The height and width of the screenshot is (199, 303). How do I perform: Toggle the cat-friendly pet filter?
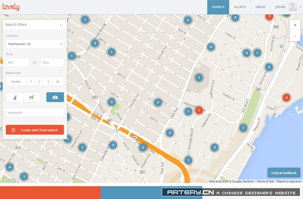pyautogui.click(x=15, y=97)
